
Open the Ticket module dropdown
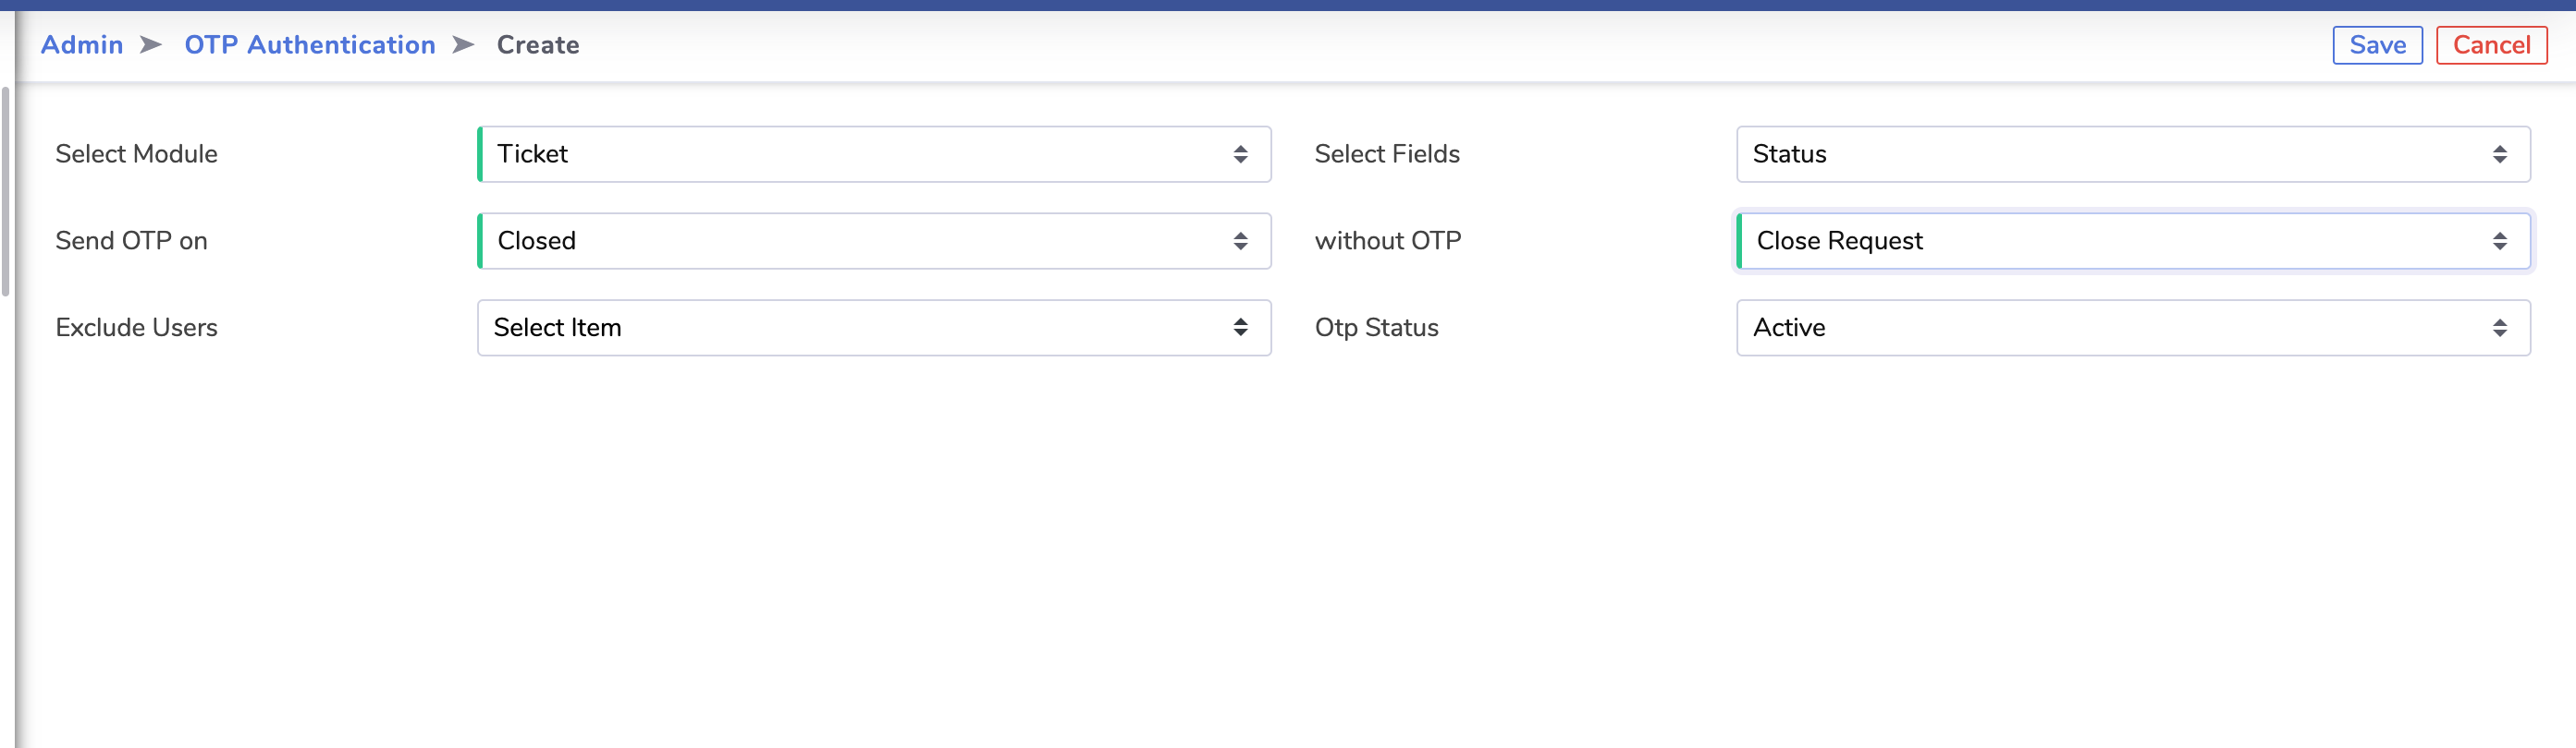pyautogui.click(x=874, y=154)
